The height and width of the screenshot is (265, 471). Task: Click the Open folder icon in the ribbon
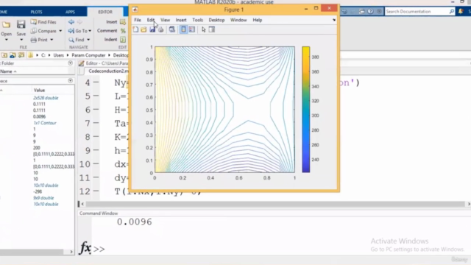(x=6, y=24)
